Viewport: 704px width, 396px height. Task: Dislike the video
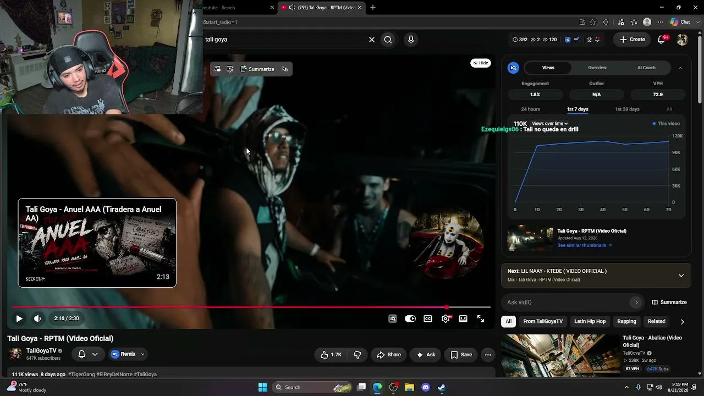(358, 355)
